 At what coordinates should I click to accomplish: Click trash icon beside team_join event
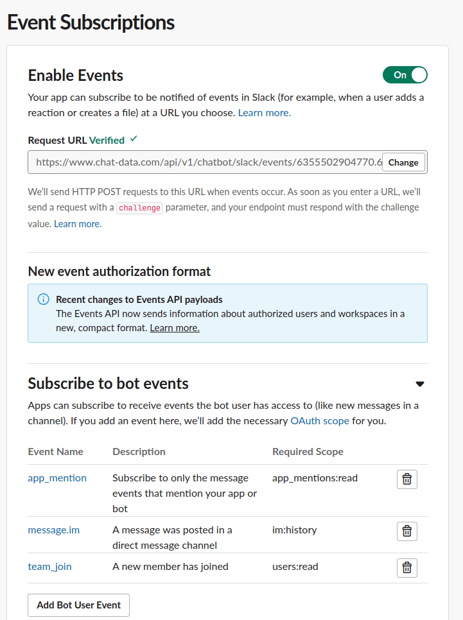406,567
